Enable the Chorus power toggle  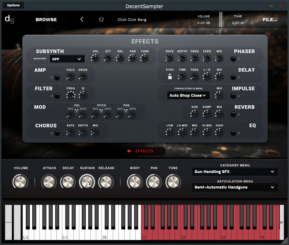[x=57, y=133]
